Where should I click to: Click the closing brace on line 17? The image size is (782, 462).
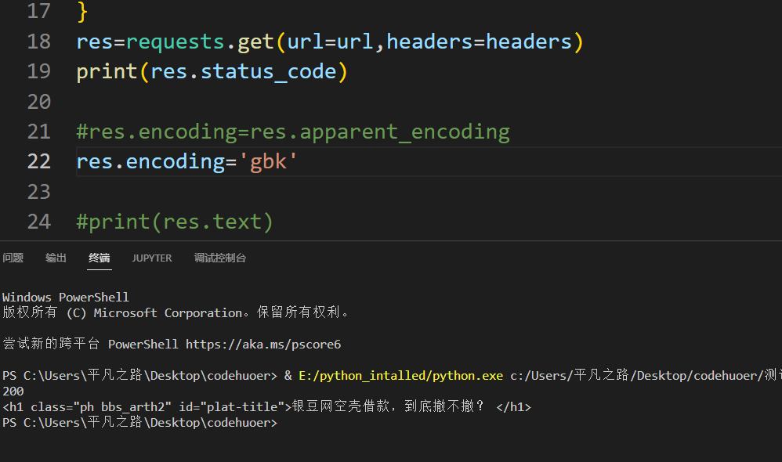83,12
